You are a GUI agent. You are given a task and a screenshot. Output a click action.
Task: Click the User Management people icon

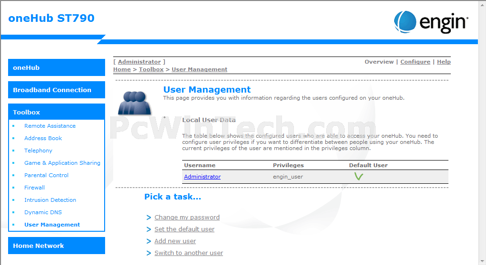point(135,103)
